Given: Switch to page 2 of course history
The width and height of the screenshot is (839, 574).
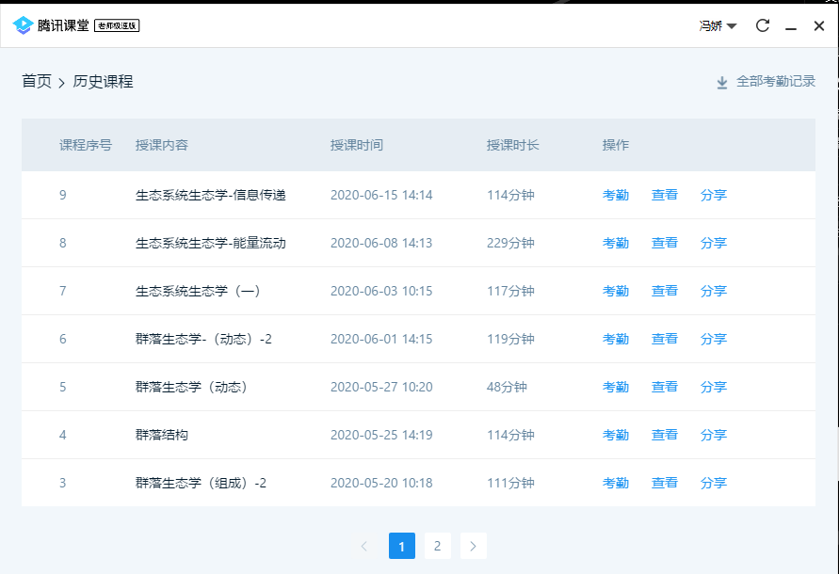Looking at the screenshot, I should pyautogui.click(x=437, y=546).
